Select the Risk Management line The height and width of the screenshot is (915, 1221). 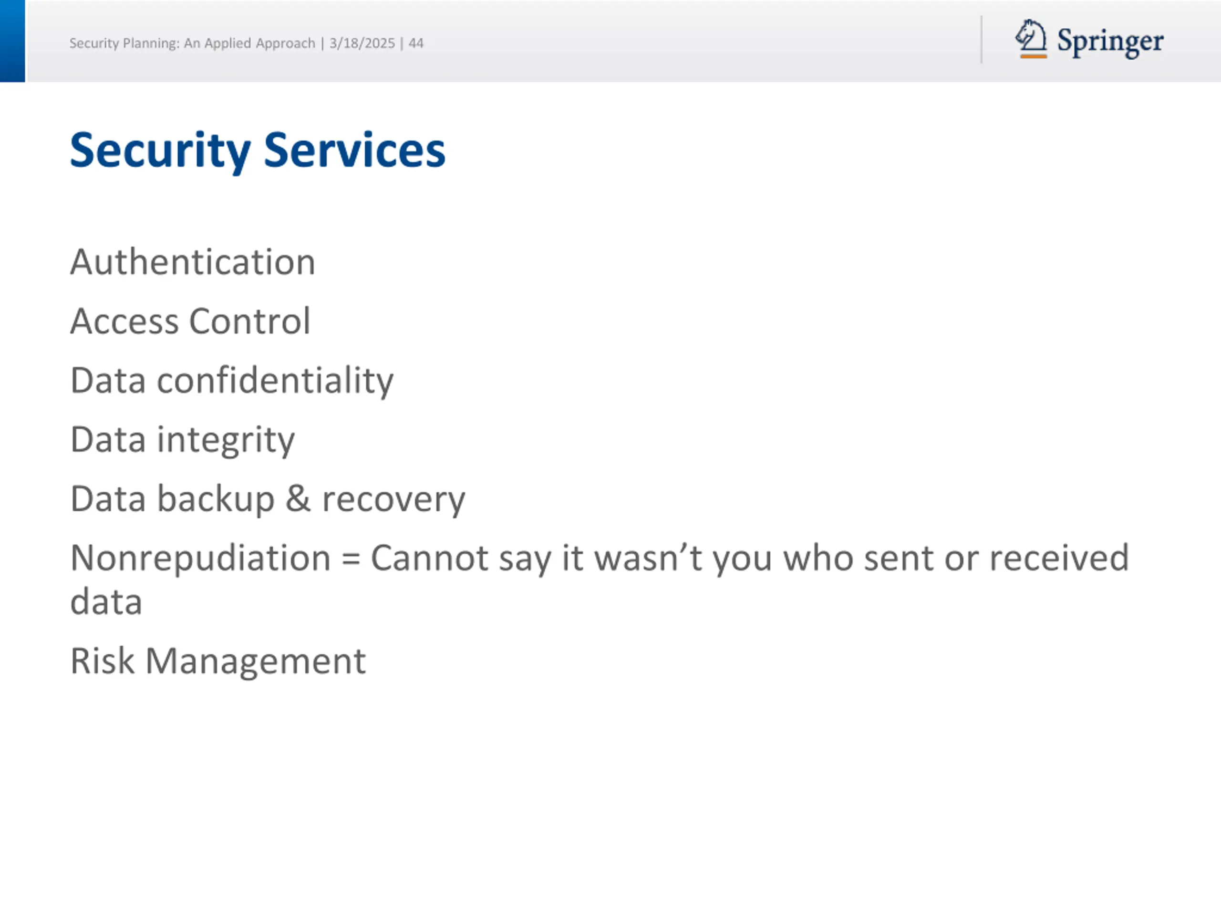(218, 661)
